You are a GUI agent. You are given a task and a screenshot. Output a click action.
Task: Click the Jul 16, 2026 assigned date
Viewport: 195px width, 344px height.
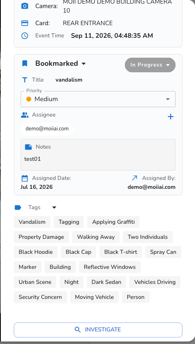tap(36, 187)
